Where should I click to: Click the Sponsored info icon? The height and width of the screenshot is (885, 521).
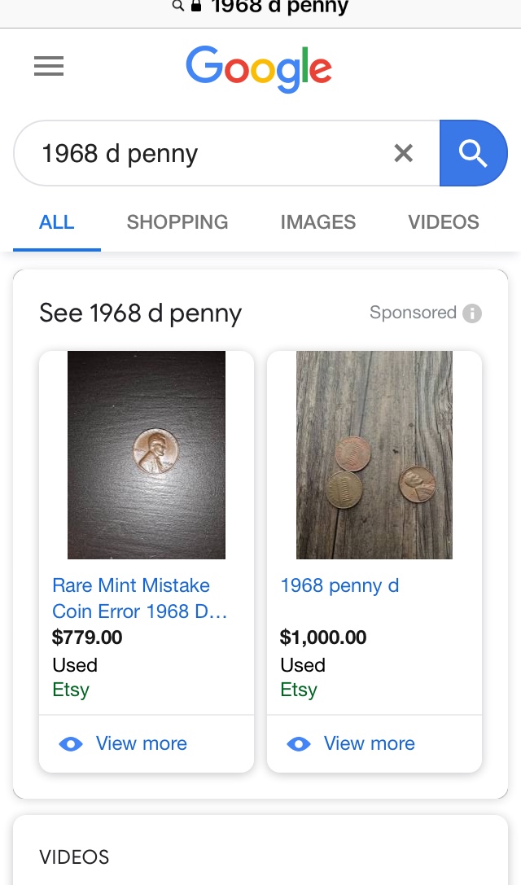(x=472, y=313)
